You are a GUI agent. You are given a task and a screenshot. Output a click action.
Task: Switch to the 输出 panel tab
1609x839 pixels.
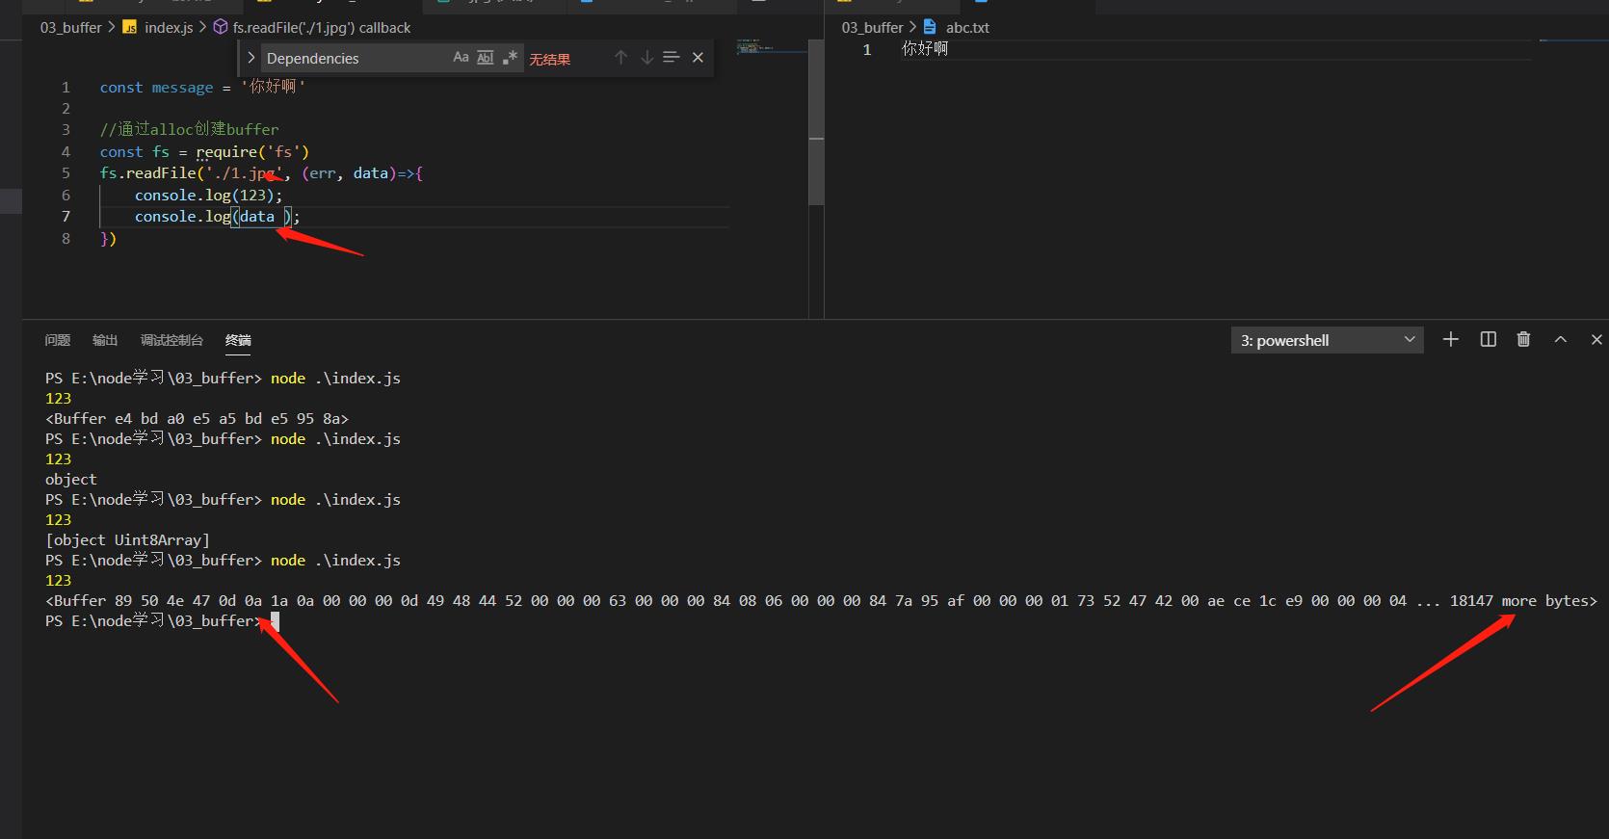105,340
